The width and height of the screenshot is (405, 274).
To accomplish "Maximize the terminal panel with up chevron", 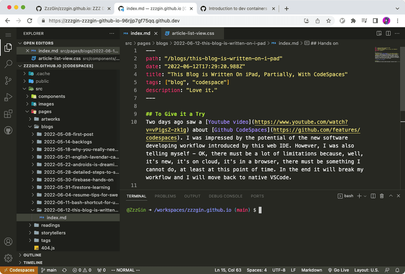I will coord(391,196).
